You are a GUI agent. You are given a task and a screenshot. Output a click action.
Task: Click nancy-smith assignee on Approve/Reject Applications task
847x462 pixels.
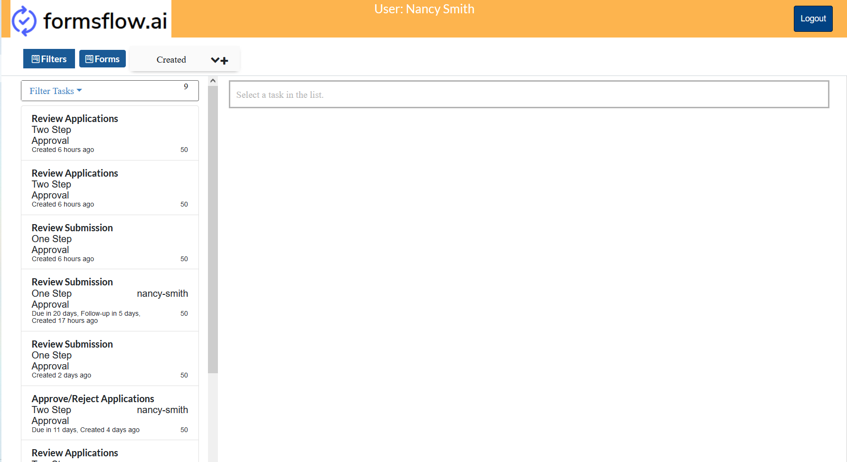[162, 410]
